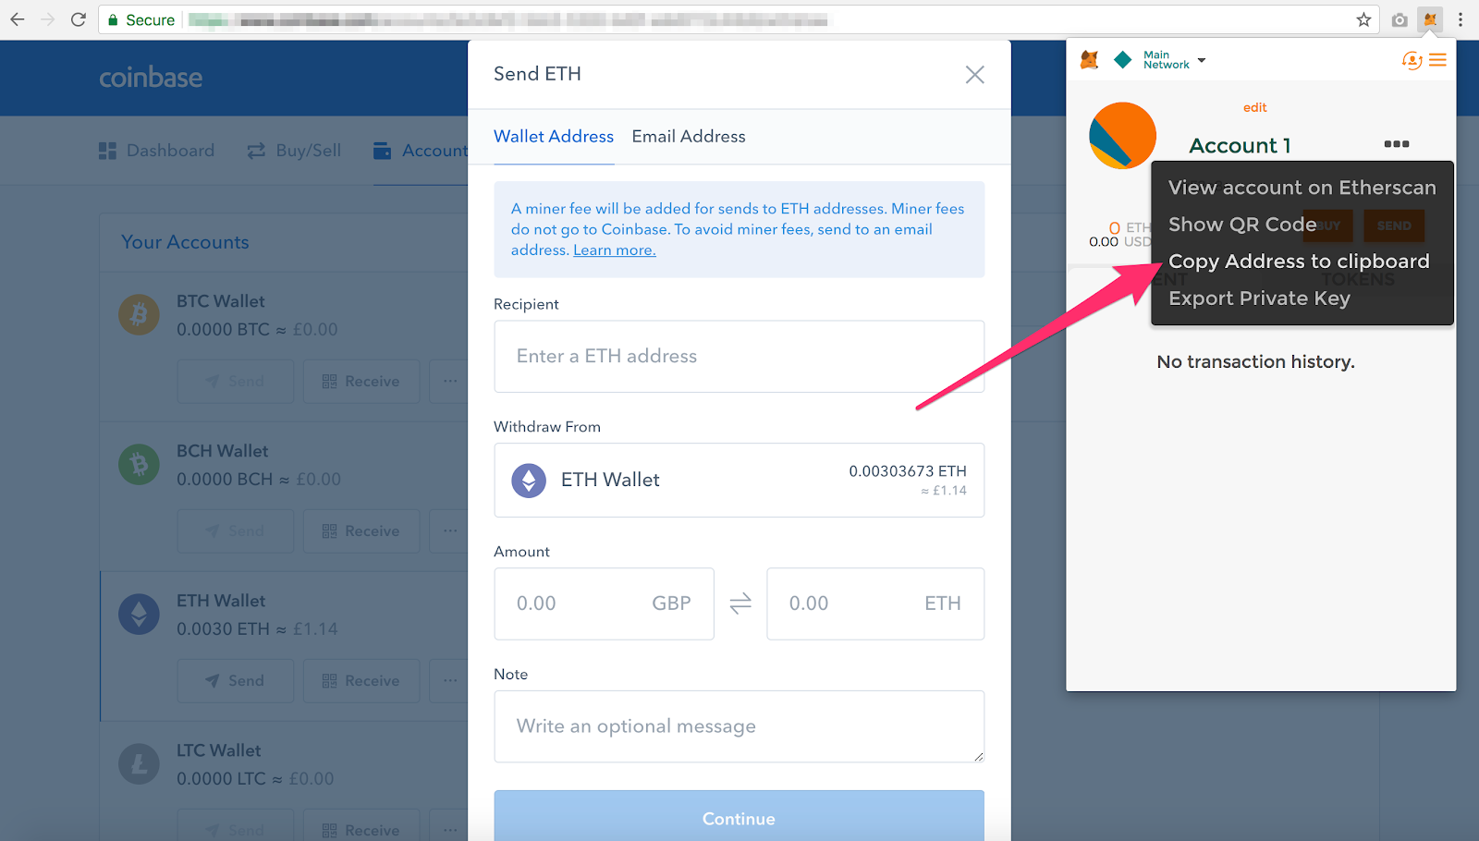Choose Copy Address to clipboard
Viewport: 1479px width, 841px height.
[1299, 262]
